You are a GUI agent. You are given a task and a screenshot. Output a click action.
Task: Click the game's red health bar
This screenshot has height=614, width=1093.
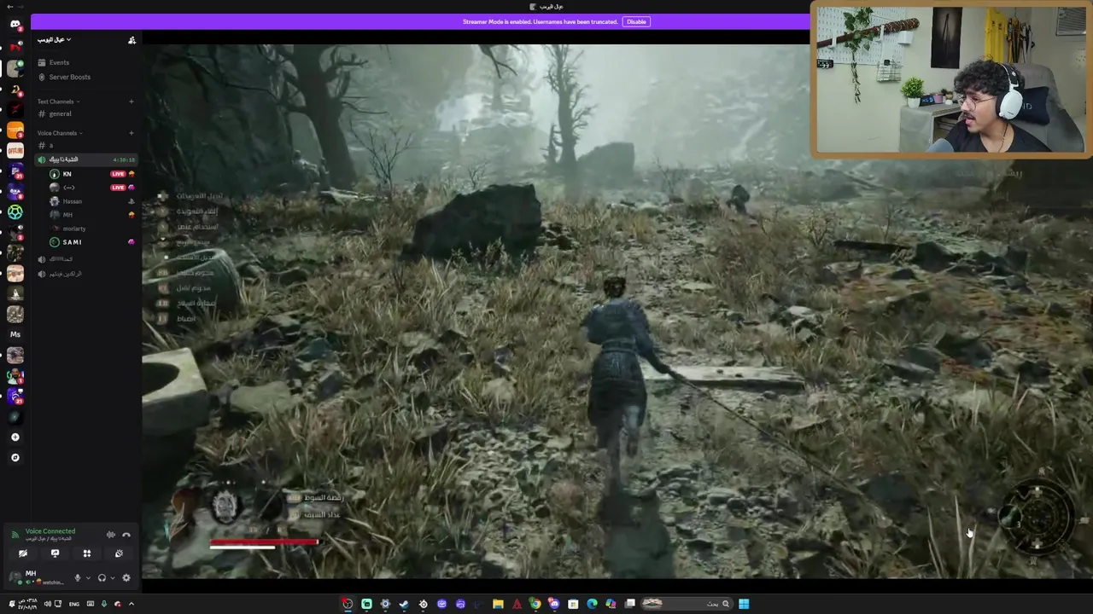pos(265,542)
